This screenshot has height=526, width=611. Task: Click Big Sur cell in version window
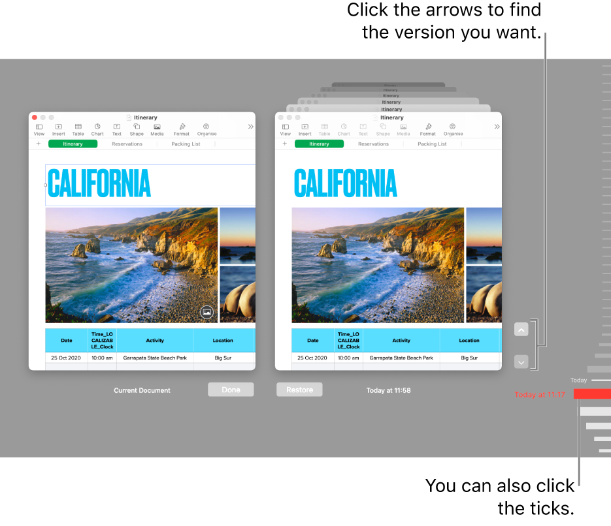coord(469,358)
